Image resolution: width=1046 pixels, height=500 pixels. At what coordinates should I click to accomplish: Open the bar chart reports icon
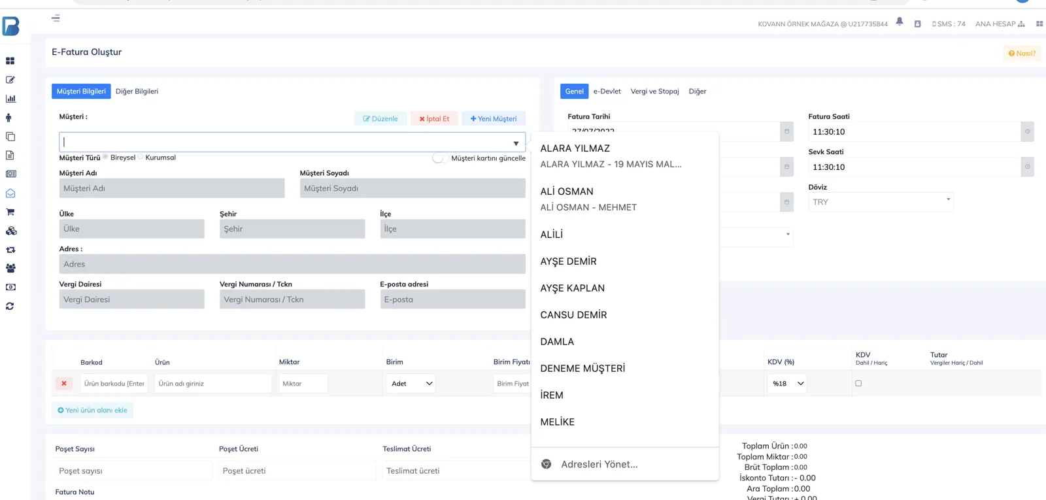click(x=10, y=99)
